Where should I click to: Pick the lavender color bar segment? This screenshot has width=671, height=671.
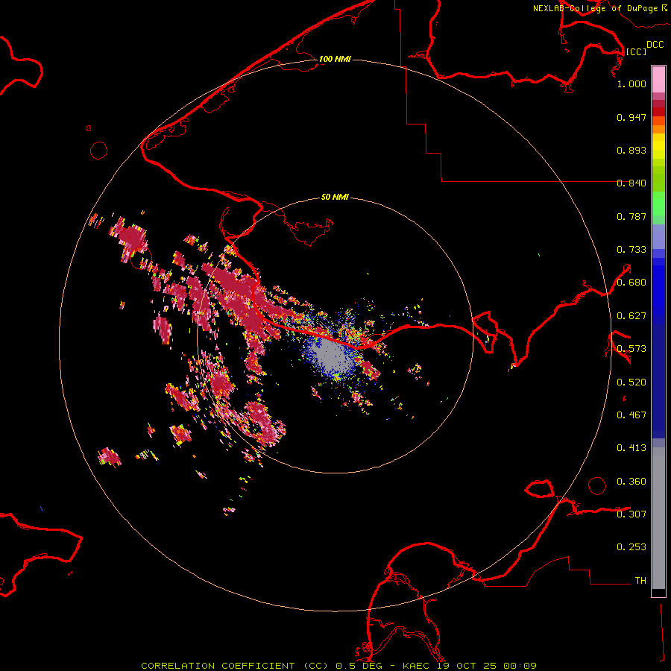[x=658, y=236]
